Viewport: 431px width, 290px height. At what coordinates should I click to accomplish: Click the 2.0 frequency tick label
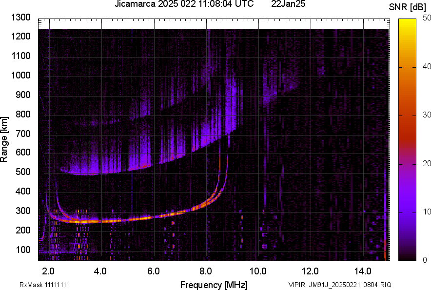click(x=48, y=271)
